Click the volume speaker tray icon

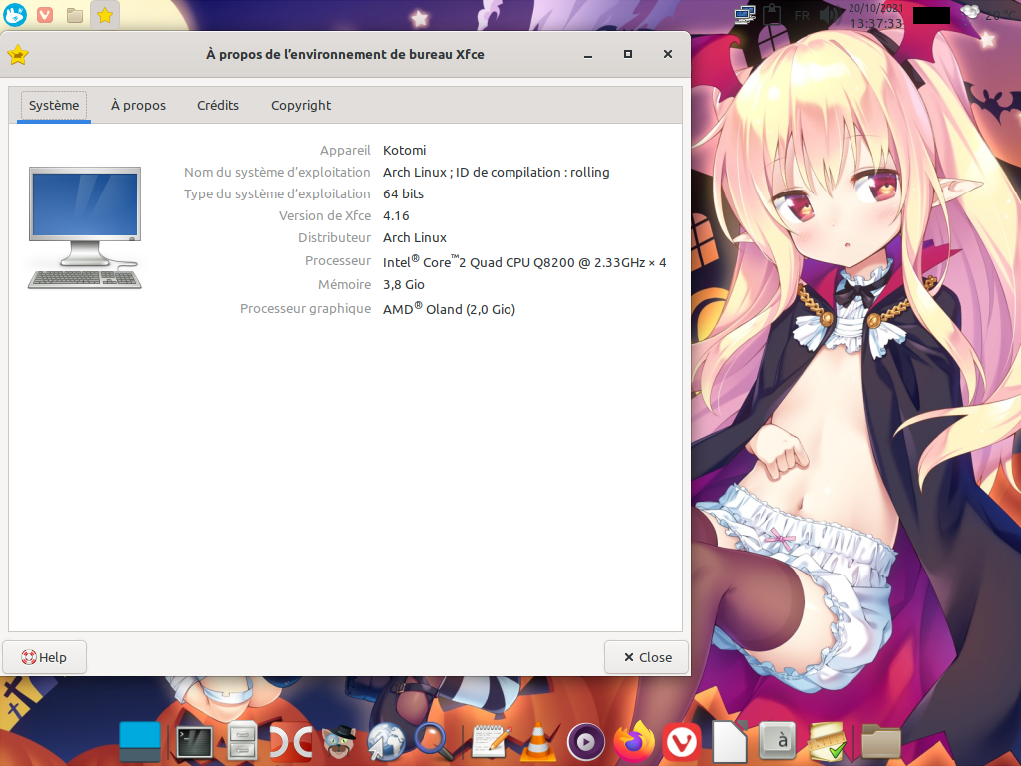point(829,15)
